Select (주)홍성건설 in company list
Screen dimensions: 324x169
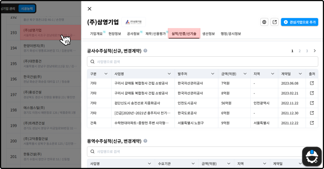click(x=50, y=95)
